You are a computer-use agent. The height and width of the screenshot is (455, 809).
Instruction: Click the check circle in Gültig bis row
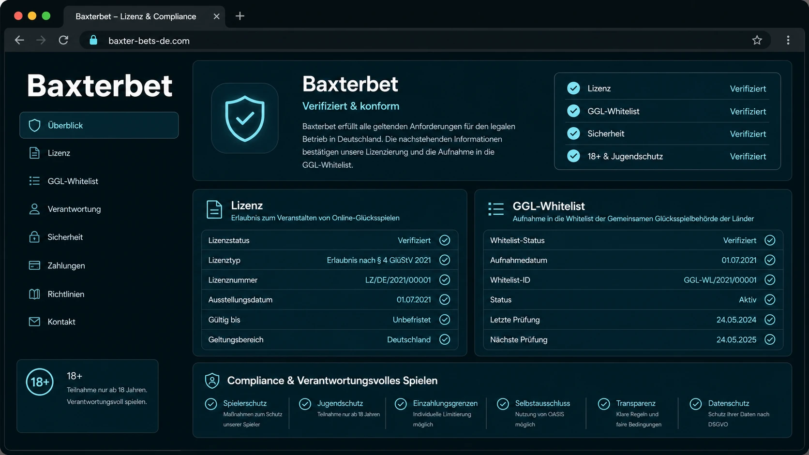445,320
